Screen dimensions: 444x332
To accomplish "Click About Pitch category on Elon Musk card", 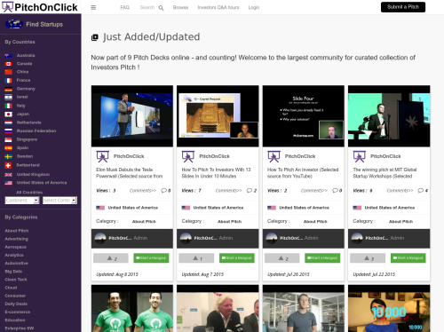I will 144,221.
